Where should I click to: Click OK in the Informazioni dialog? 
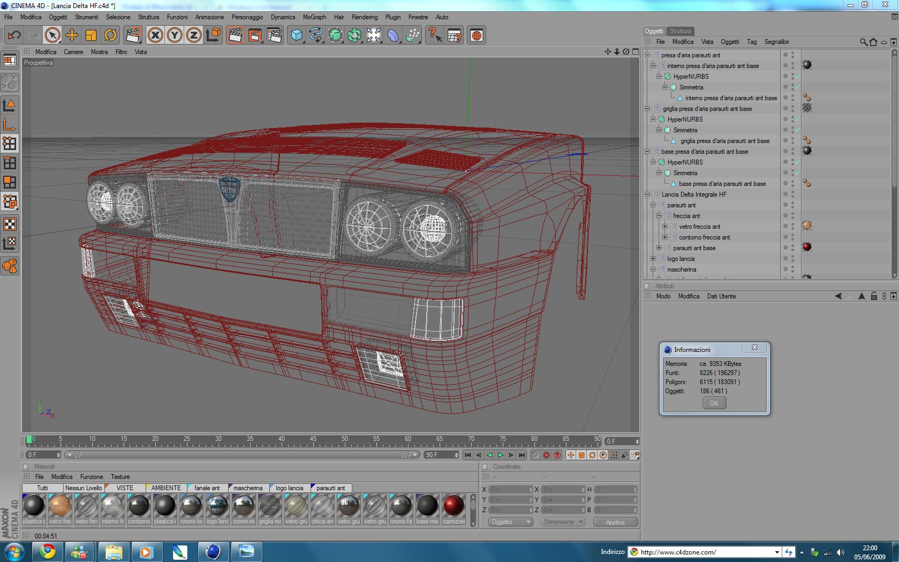pos(714,403)
